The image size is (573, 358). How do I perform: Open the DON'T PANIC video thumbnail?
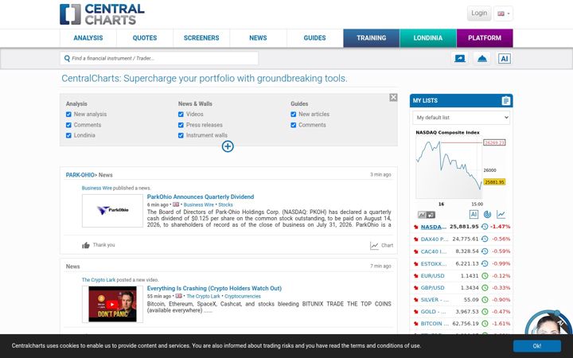pyautogui.click(x=112, y=304)
